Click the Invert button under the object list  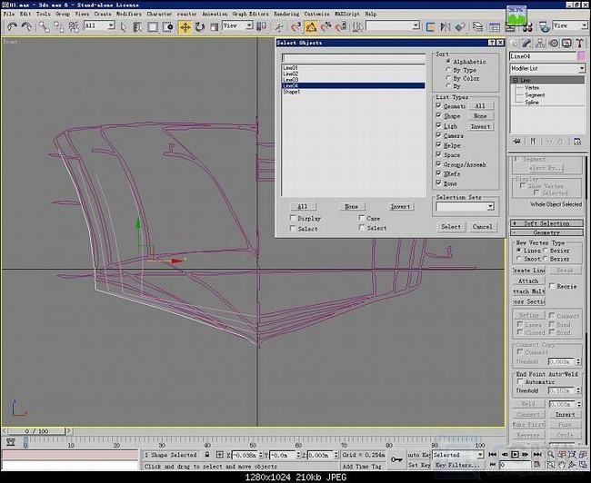400,206
